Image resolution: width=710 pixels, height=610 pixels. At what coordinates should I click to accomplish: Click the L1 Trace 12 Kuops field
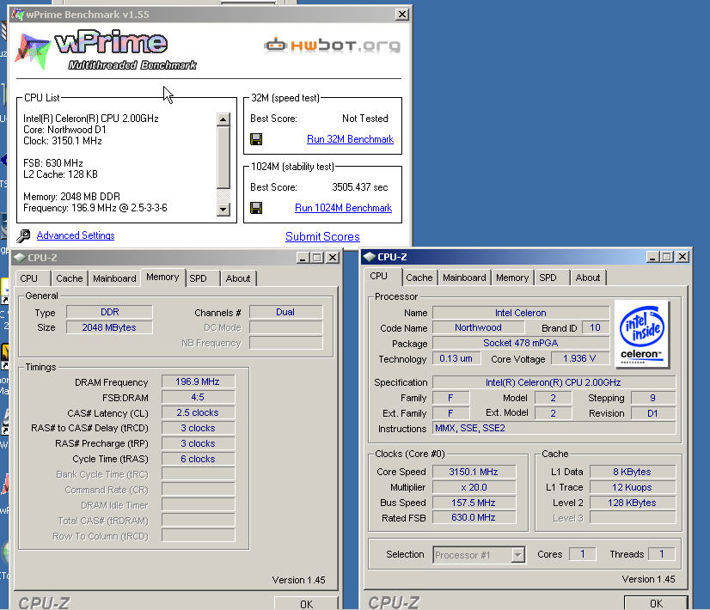coord(632,487)
